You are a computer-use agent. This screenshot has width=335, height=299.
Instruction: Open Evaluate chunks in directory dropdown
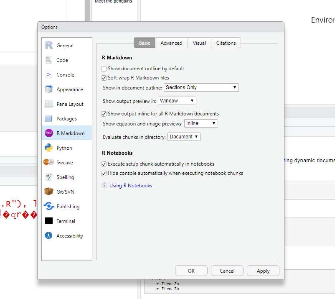click(x=184, y=137)
